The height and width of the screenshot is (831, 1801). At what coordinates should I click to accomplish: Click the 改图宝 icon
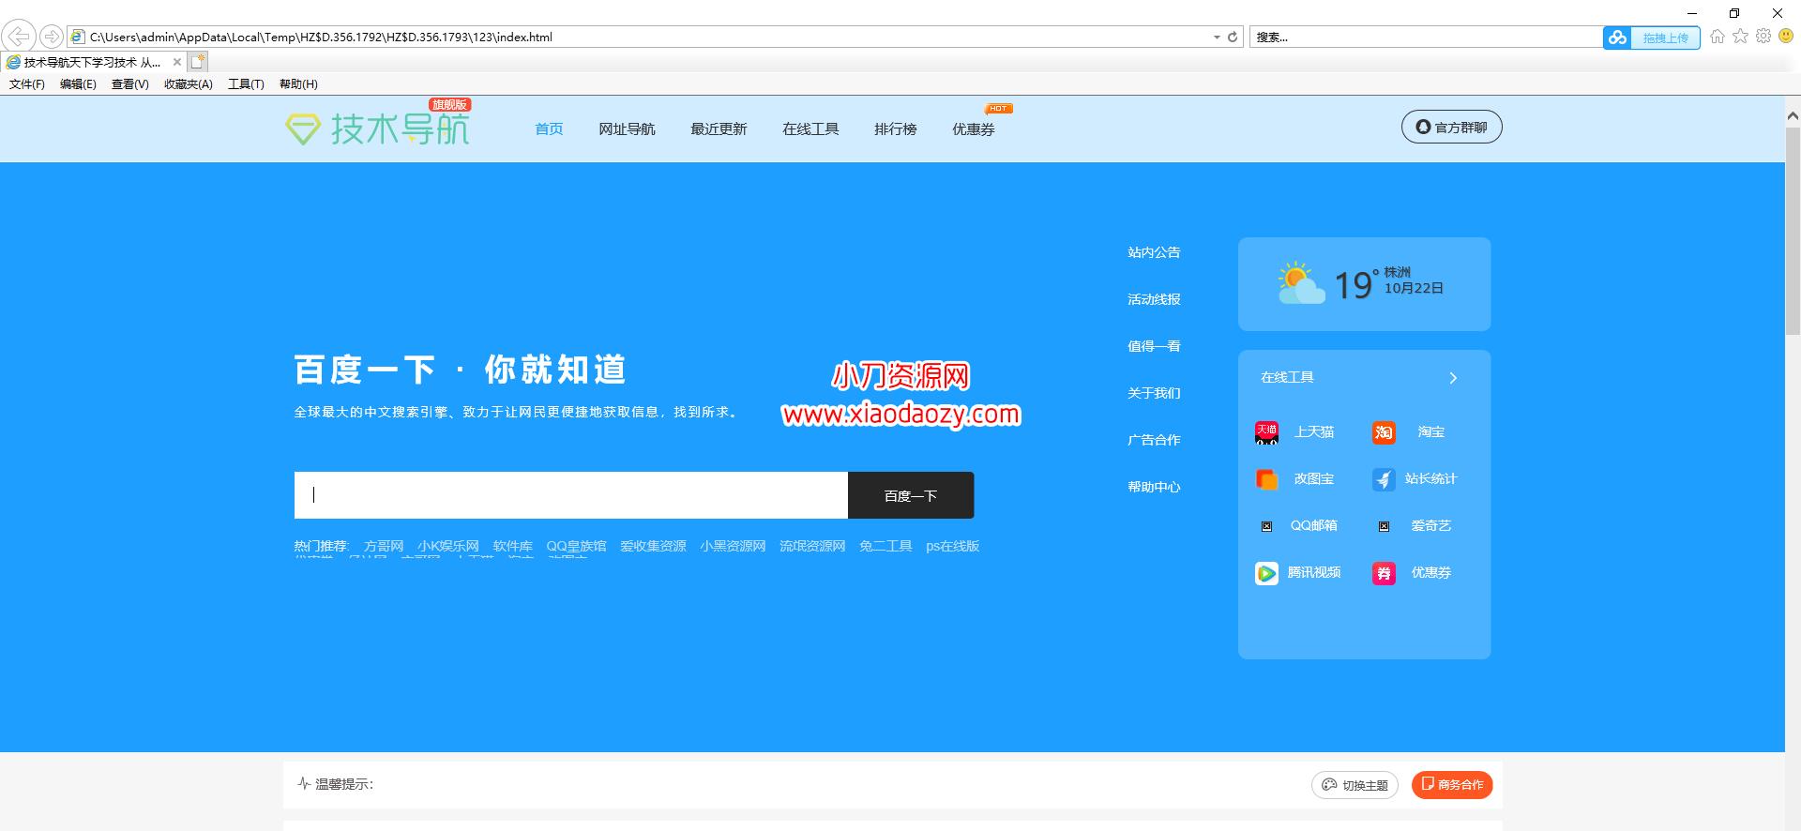tap(1266, 479)
